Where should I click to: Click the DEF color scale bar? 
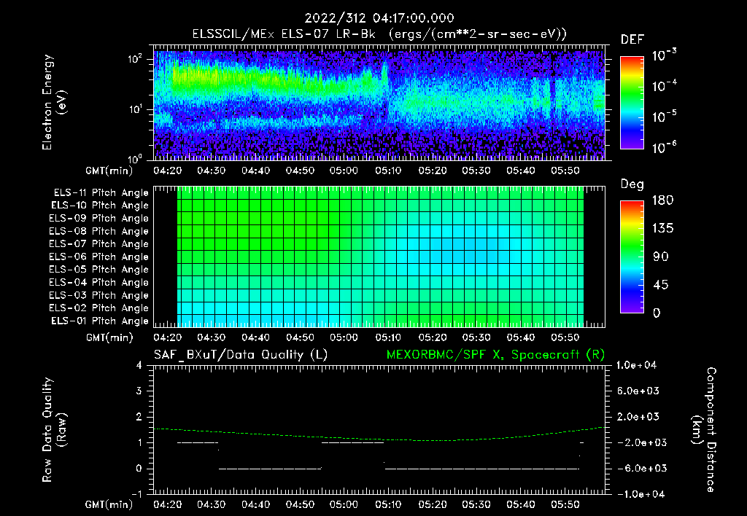[x=632, y=103]
